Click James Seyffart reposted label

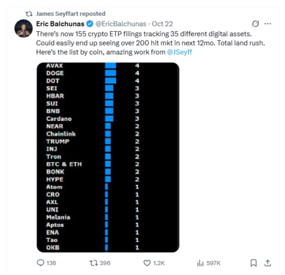point(70,14)
